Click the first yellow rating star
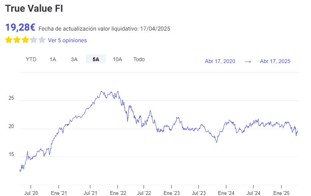 [x=9, y=40]
